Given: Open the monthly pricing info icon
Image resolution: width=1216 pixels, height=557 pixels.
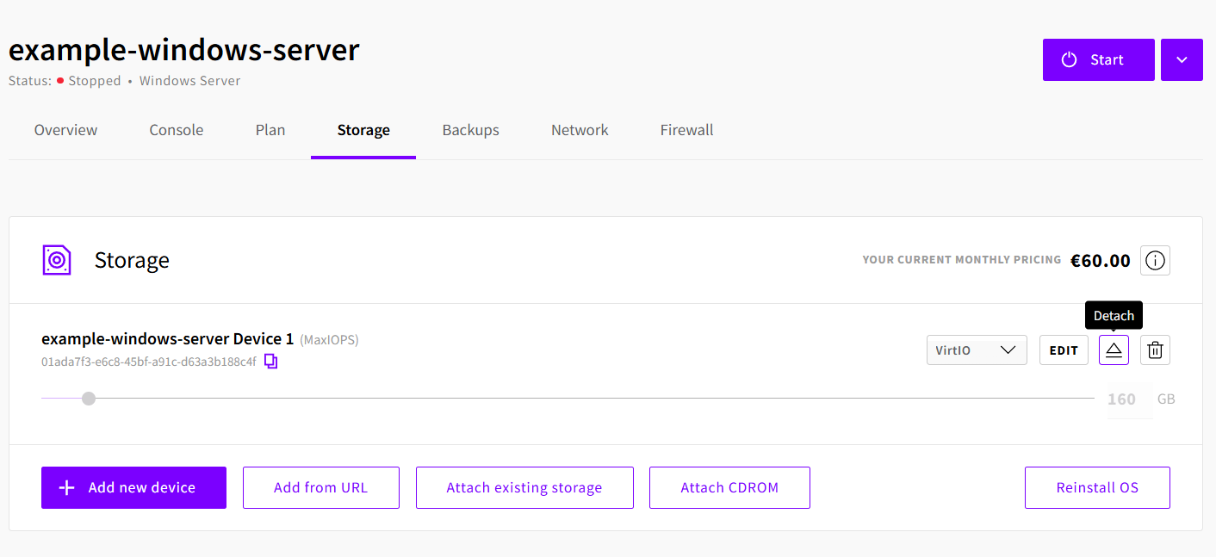Looking at the screenshot, I should pyautogui.click(x=1155, y=260).
